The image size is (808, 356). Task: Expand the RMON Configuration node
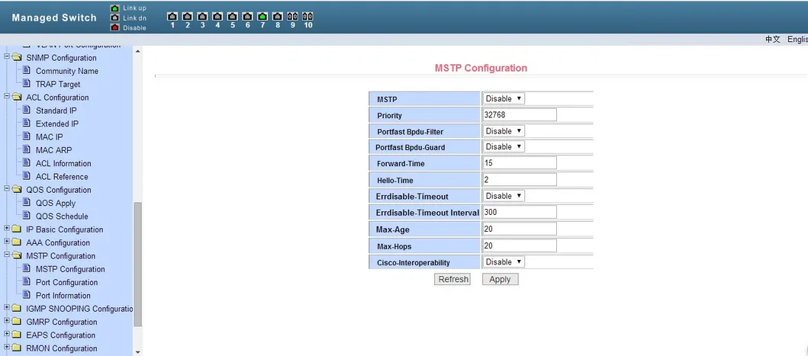click(x=7, y=348)
